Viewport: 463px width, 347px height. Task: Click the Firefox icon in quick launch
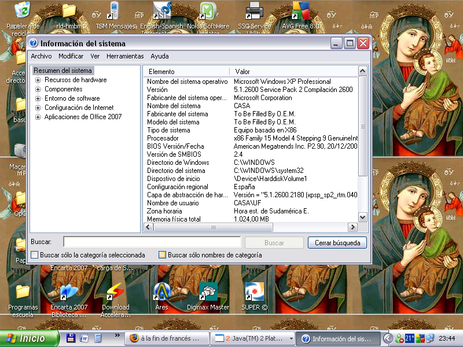[134, 338]
